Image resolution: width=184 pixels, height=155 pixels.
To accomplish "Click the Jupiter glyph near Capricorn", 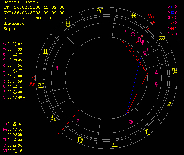I will click(x=156, y=72).
